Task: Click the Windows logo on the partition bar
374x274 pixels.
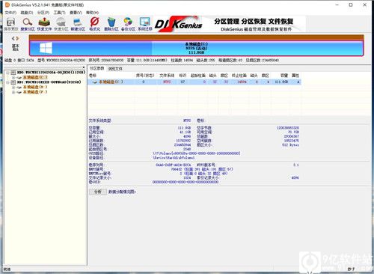Action: pyautogui.click(x=46, y=48)
